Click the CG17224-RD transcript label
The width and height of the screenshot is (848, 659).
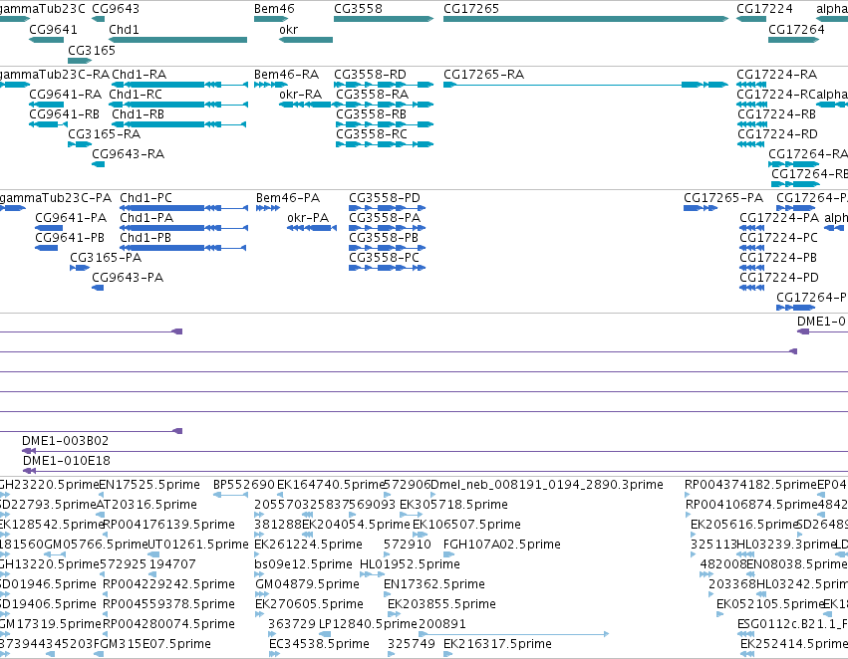point(777,134)
